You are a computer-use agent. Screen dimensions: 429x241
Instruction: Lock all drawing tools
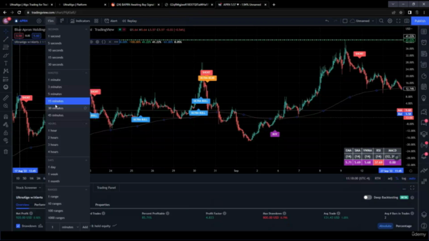[x=6, y=133]
